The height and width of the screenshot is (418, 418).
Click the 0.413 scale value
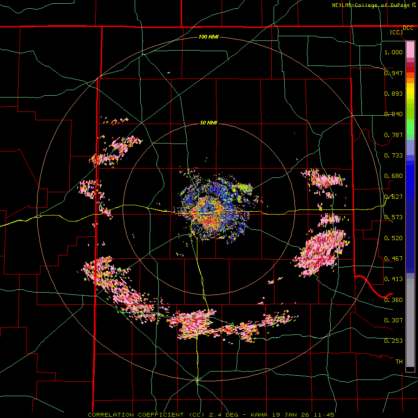[393, 279]
